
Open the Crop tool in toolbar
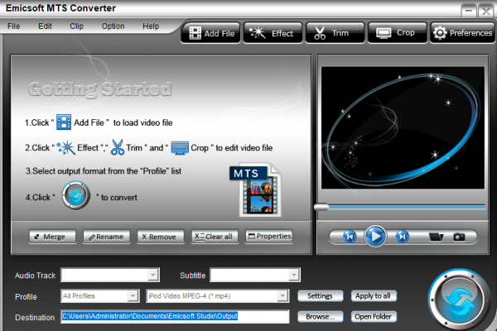397,33
